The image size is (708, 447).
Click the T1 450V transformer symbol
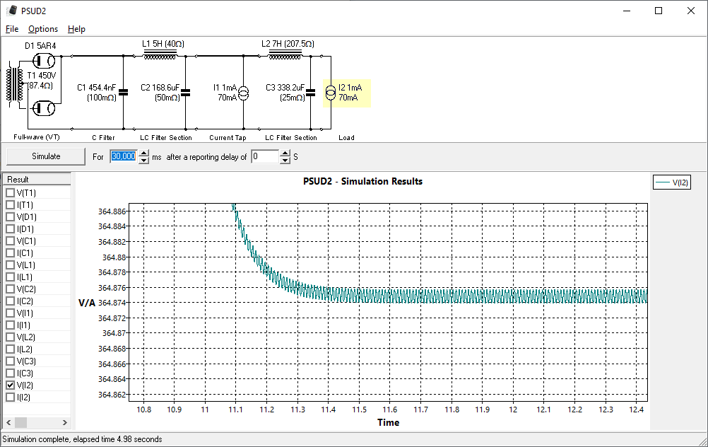(x=15, y=84)
